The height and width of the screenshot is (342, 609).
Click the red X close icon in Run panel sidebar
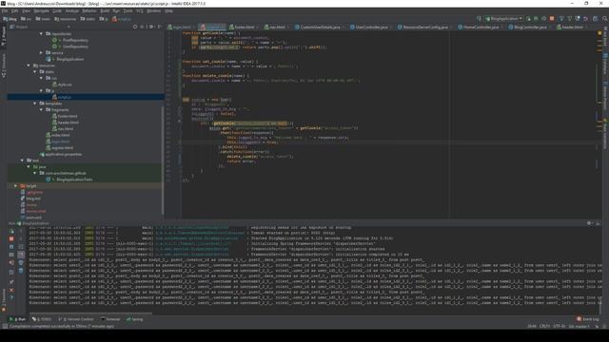[x=11, y=290]
